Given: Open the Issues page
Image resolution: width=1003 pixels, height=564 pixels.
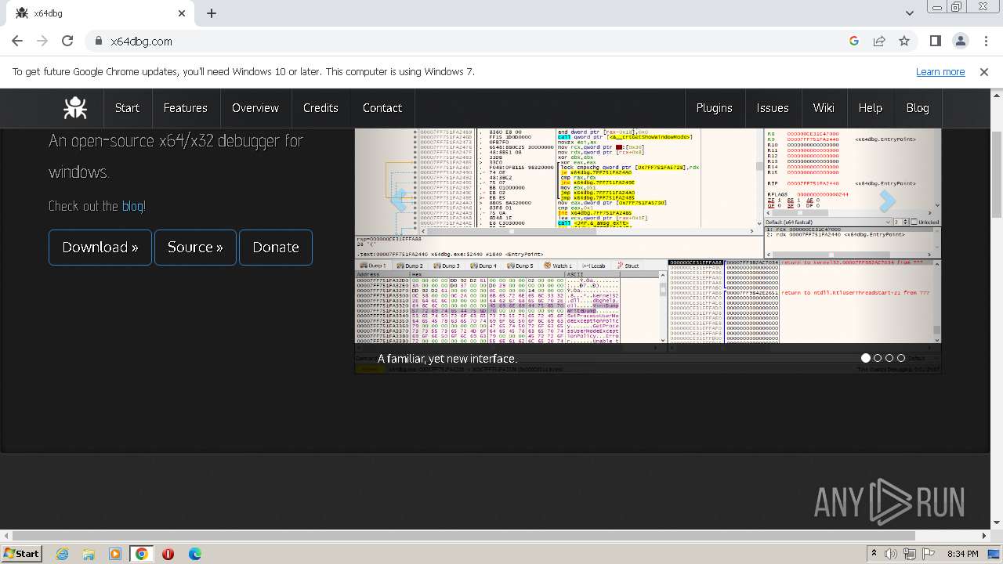Looking at the screenshot, I should point(773,108).
